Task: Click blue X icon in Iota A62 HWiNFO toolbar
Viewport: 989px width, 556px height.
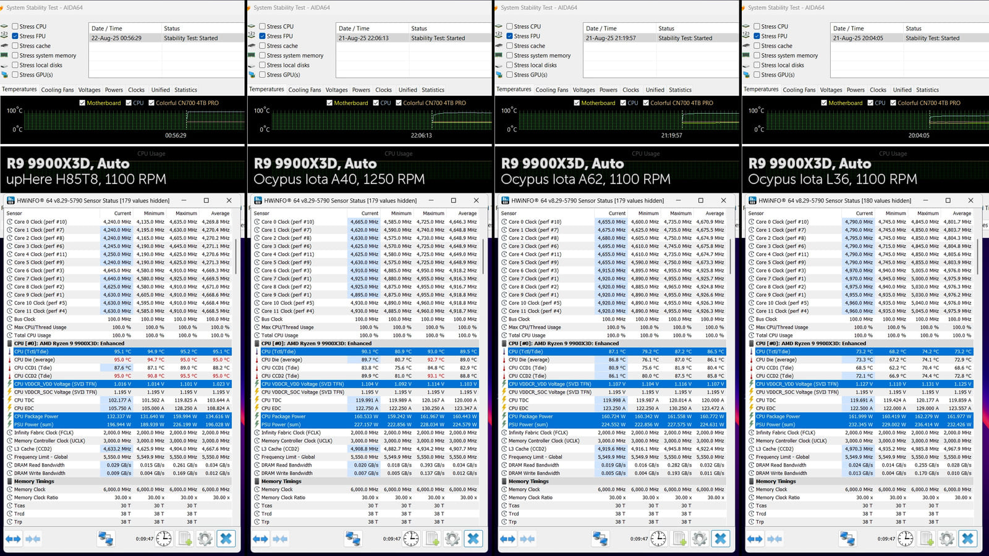Action: click(x=721, y=539)
